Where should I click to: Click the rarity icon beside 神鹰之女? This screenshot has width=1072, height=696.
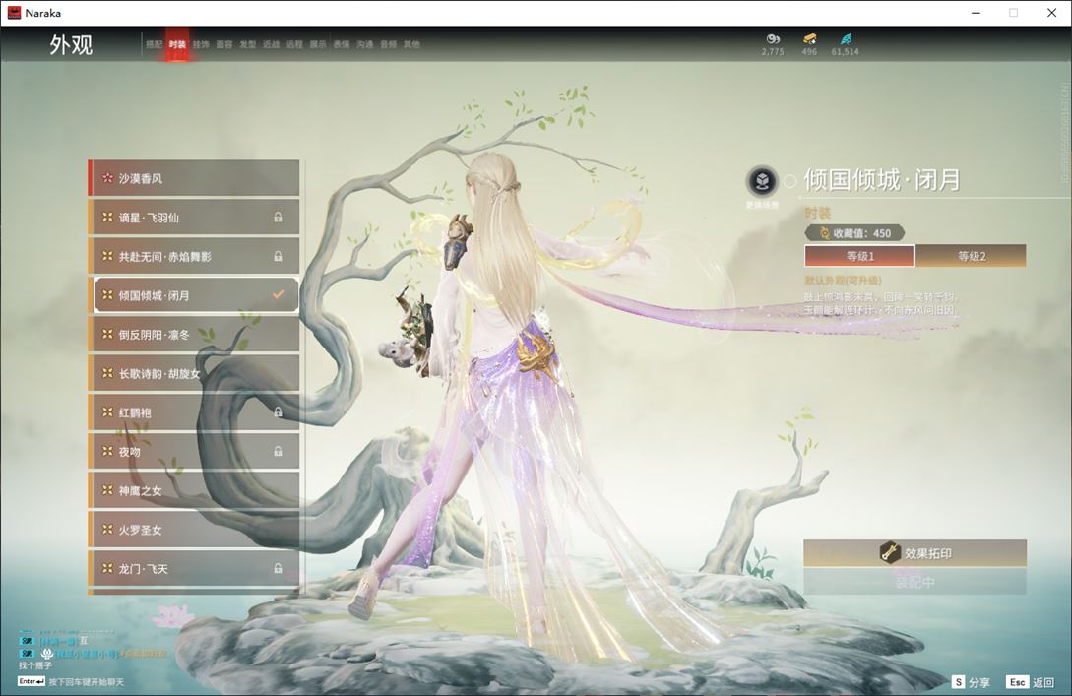point(107,490)
